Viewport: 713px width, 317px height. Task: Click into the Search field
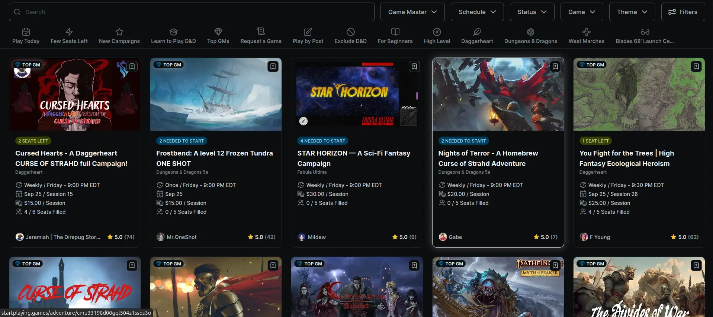(192, 12)
